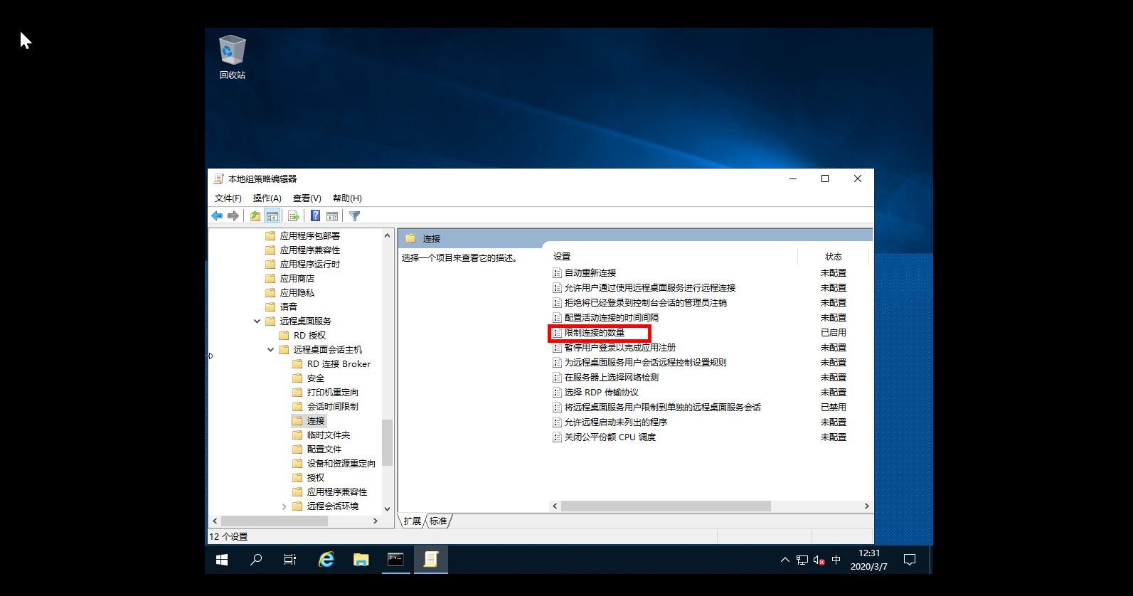The width and height of the screenshot is (1133, 596).
Task: Click tree pane scroll-down arrow
Action: tap(387, 509)
